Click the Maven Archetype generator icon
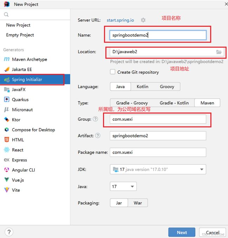 click(7, 59)
